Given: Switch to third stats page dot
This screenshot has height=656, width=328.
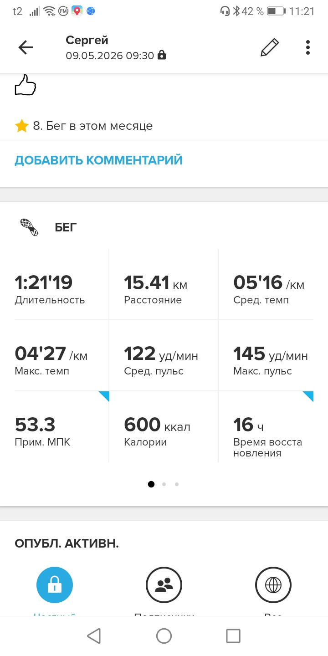Looking at the screenshot, I should (177, 484).
